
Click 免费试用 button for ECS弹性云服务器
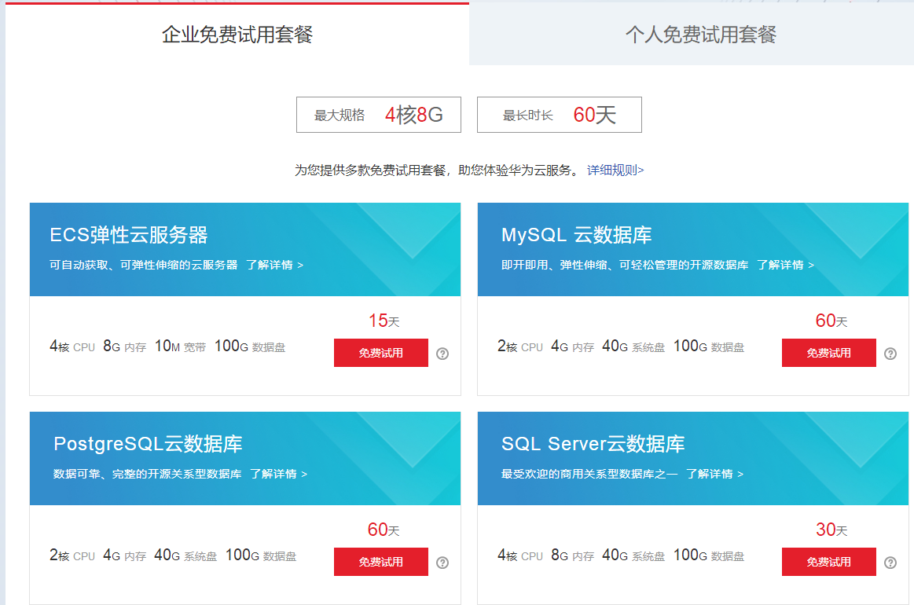[381, 353]
